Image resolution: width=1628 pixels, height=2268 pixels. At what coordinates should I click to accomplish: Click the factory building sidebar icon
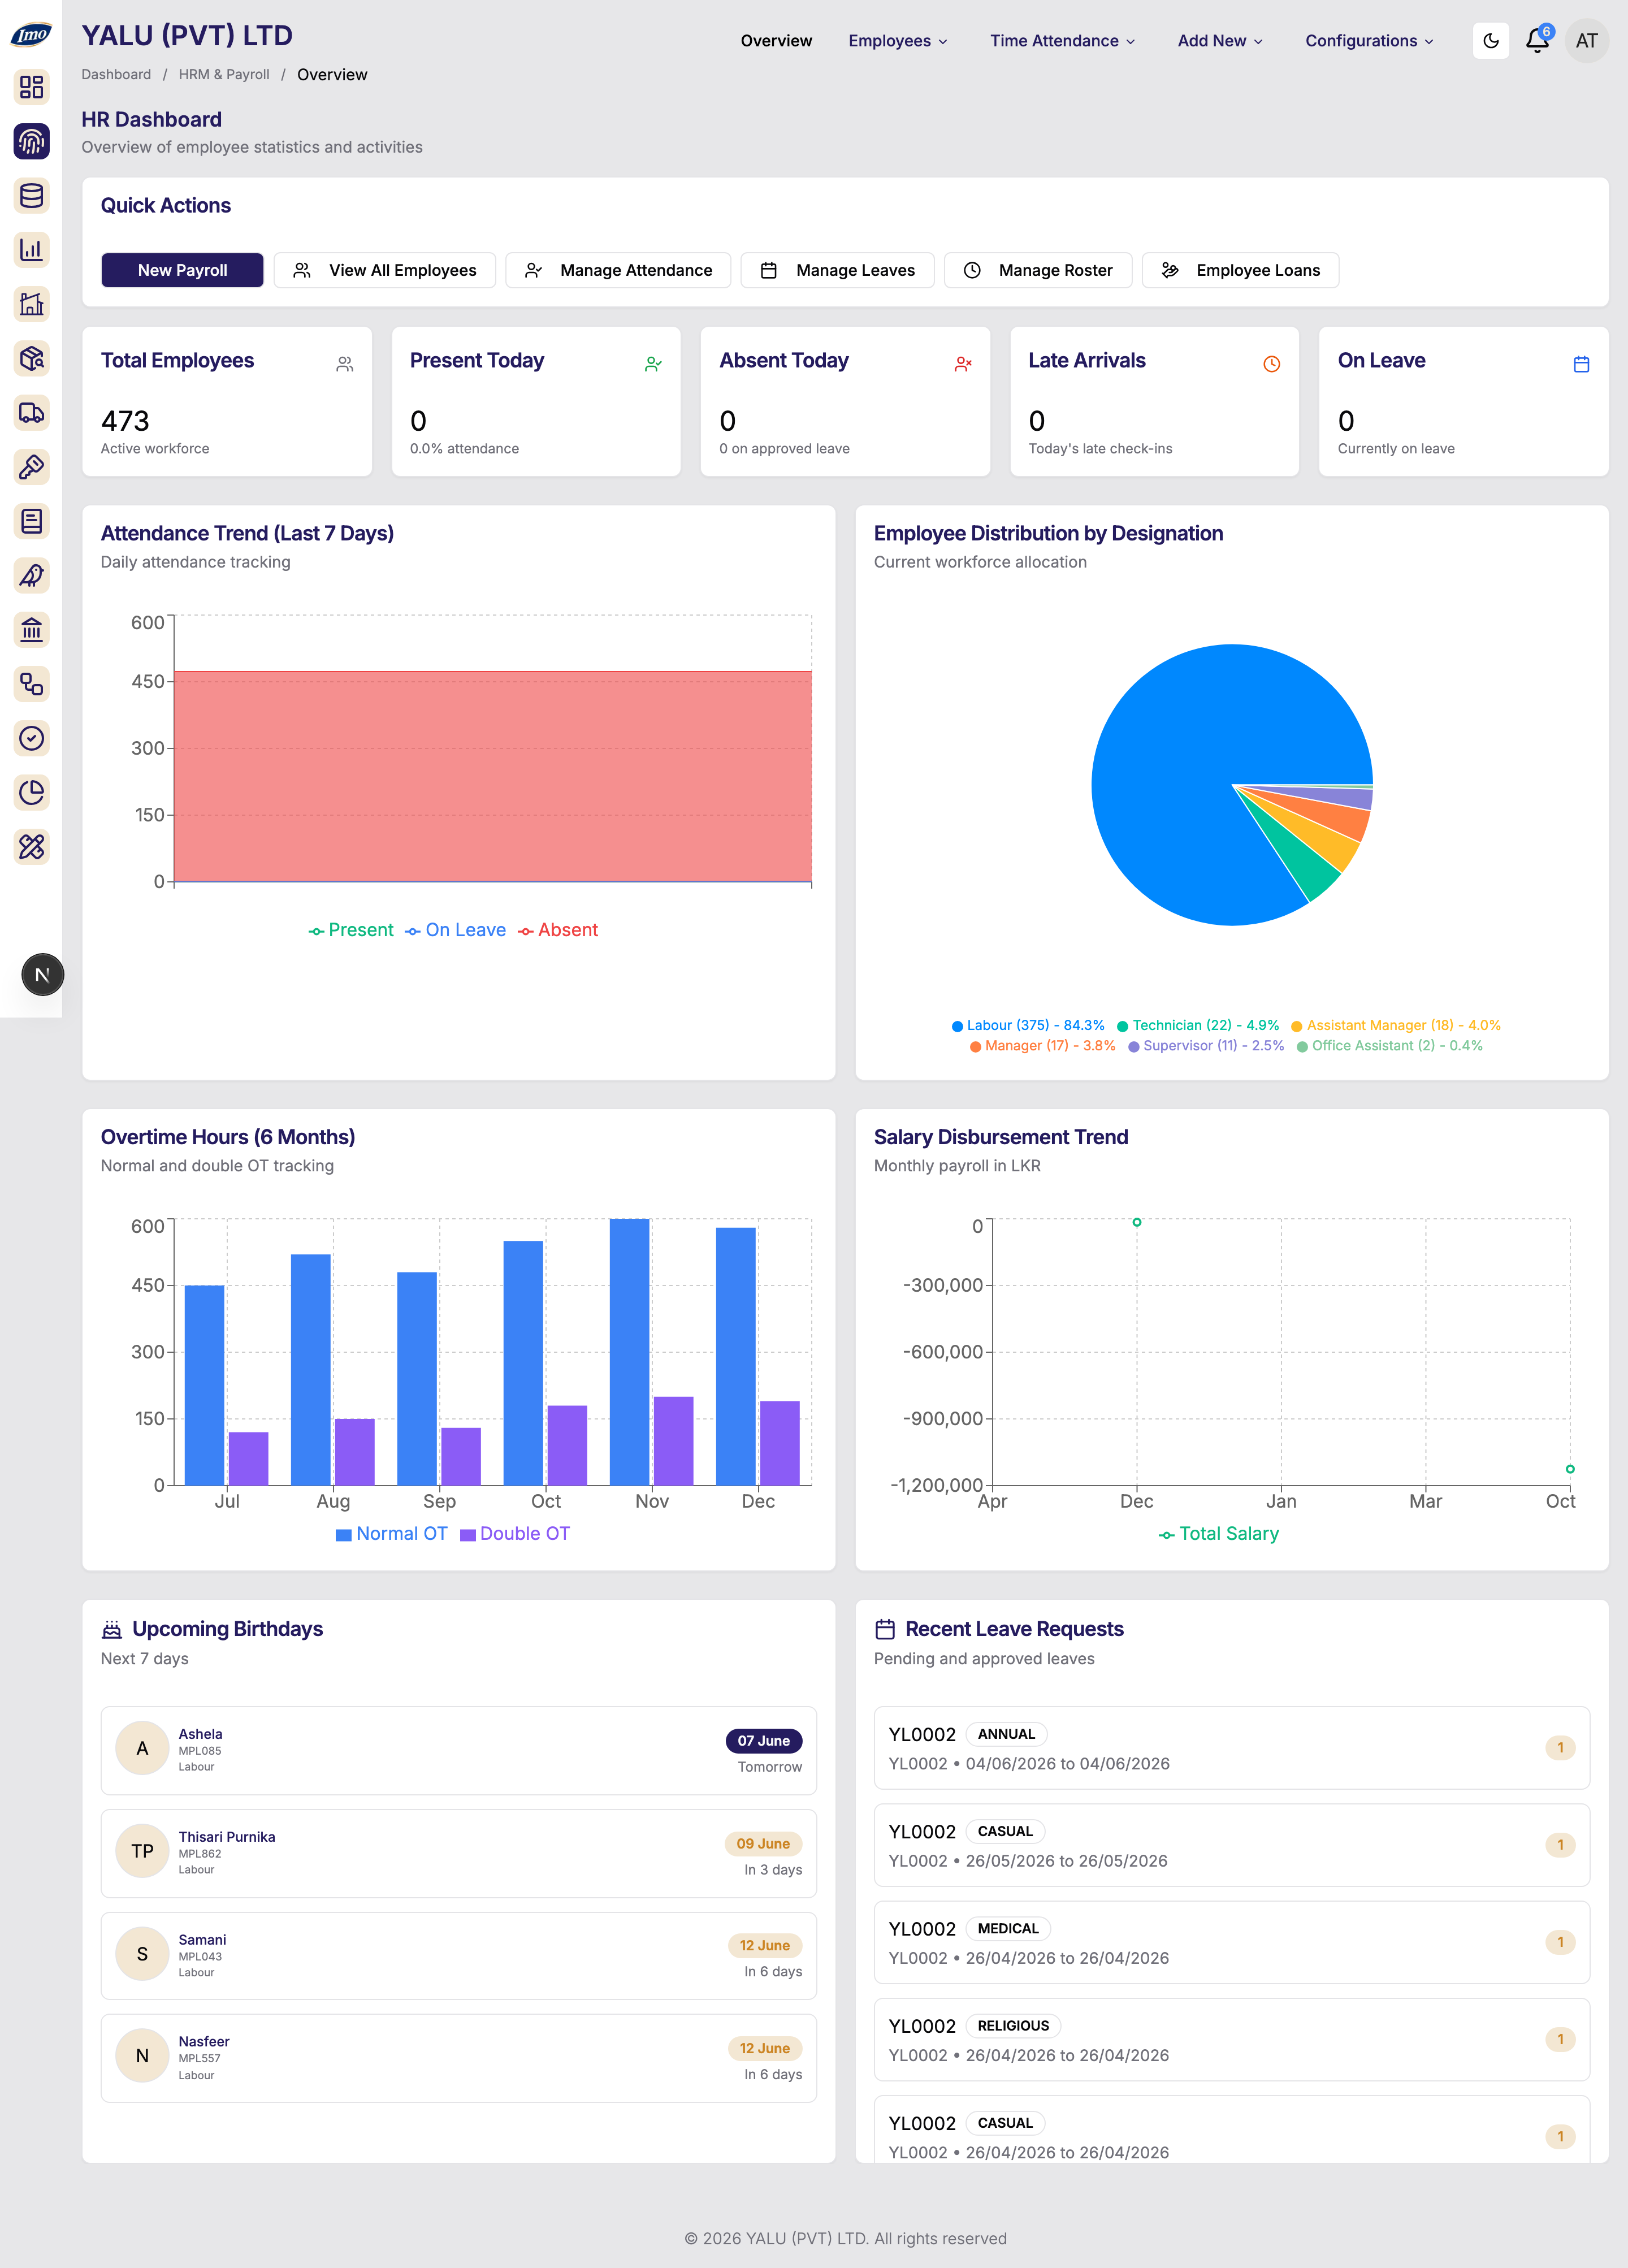pyautogui.click(x=31, y=303)
